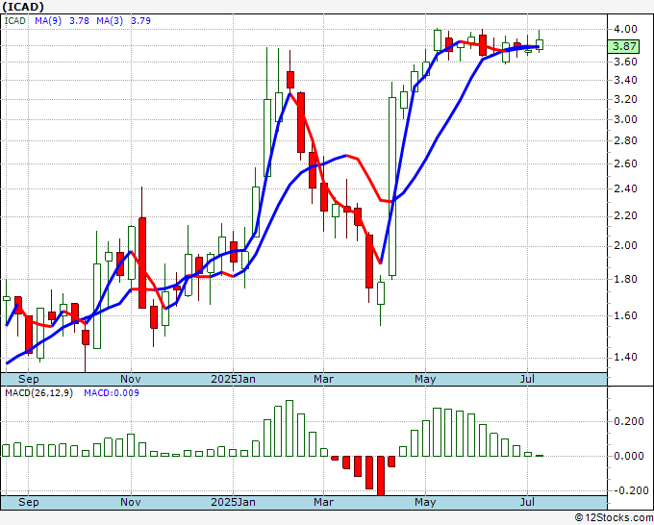
Task: Click May on the MACD panel date axis
Action: point(425,502)
